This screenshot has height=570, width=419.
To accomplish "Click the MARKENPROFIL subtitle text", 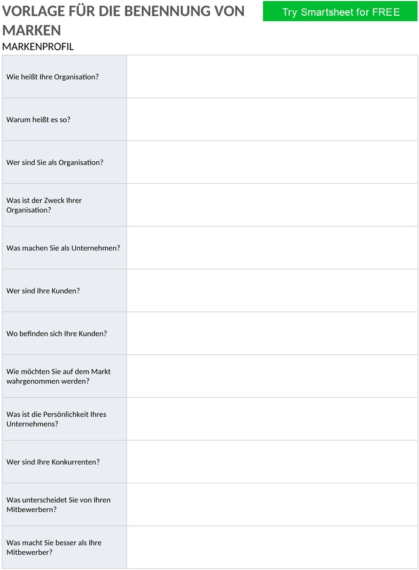I will pyautogui.click(x=38, y=47).
